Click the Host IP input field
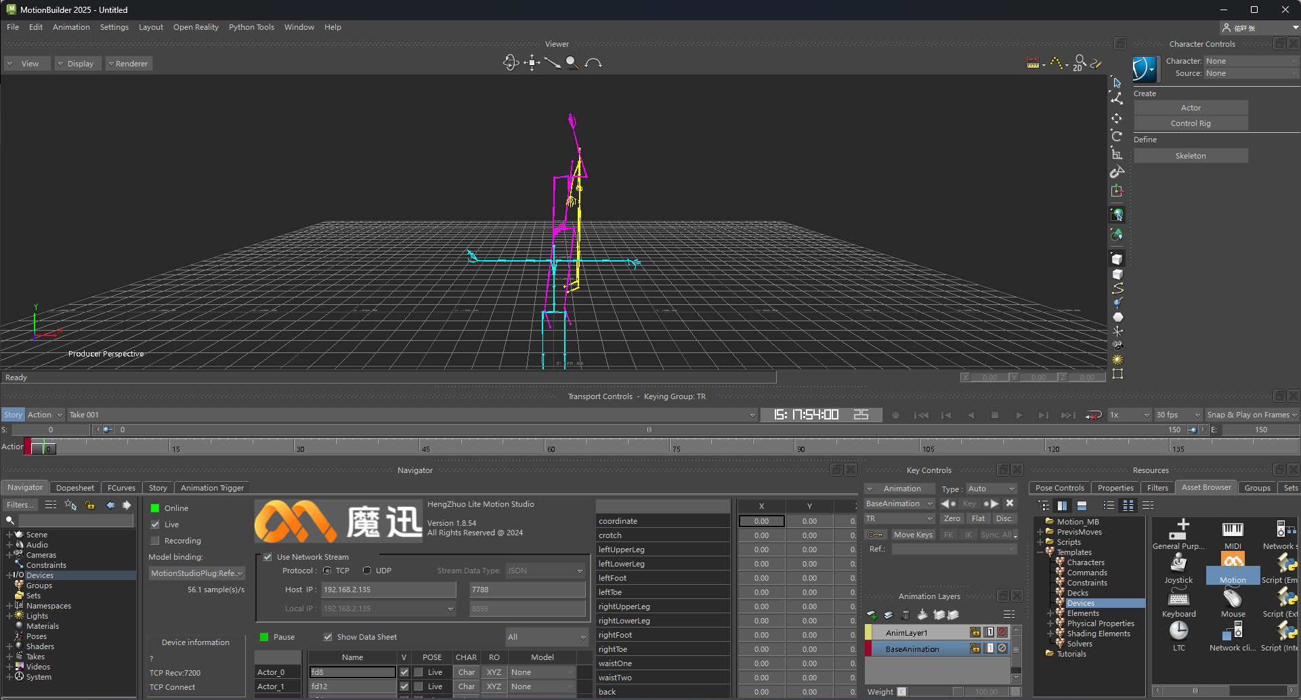 point(388,590)
